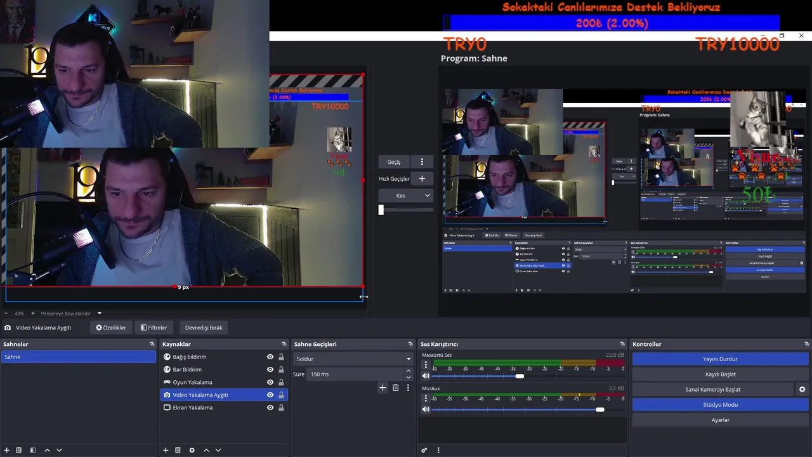
Task: Open virtual camera settings gear
Action: tap(802, 389)
